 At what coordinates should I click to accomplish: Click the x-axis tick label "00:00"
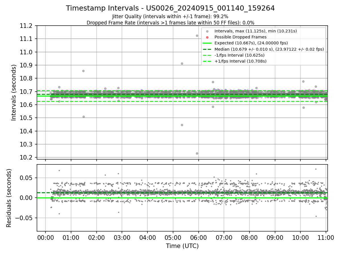(45, 238)
